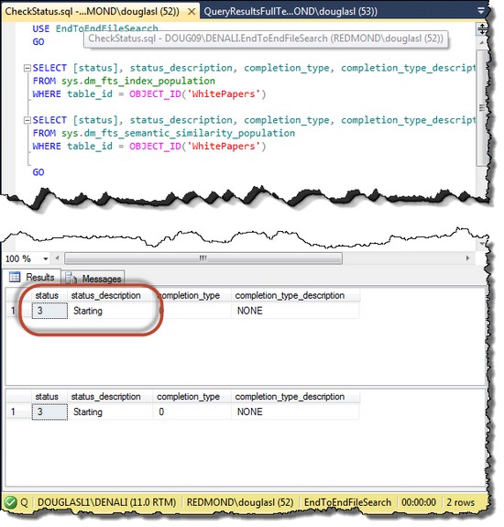504x527 pixels.
Task: Click the horizontal scrollbar left arrow
Action: click(57, 258)
